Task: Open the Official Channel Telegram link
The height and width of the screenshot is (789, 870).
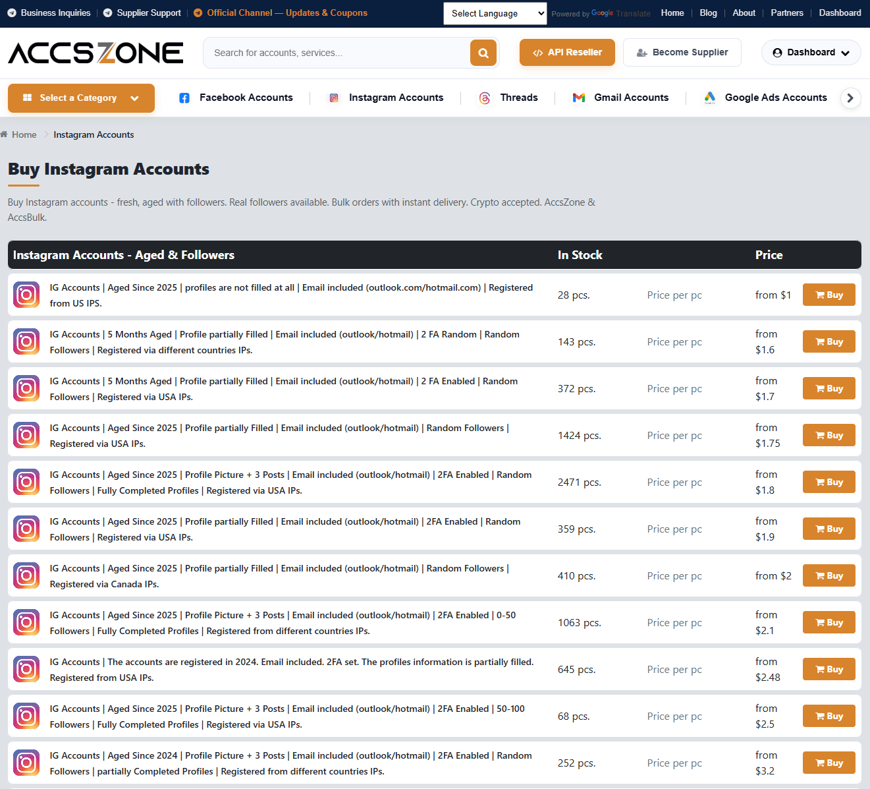Action: 281,13
